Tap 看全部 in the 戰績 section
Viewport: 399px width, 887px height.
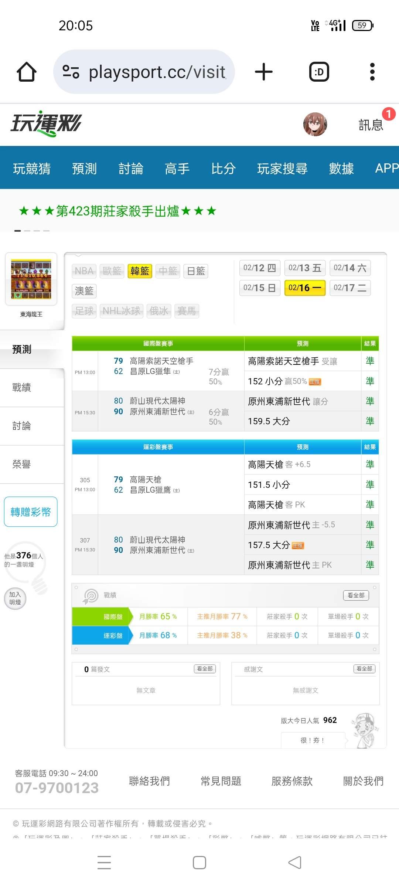356,595
